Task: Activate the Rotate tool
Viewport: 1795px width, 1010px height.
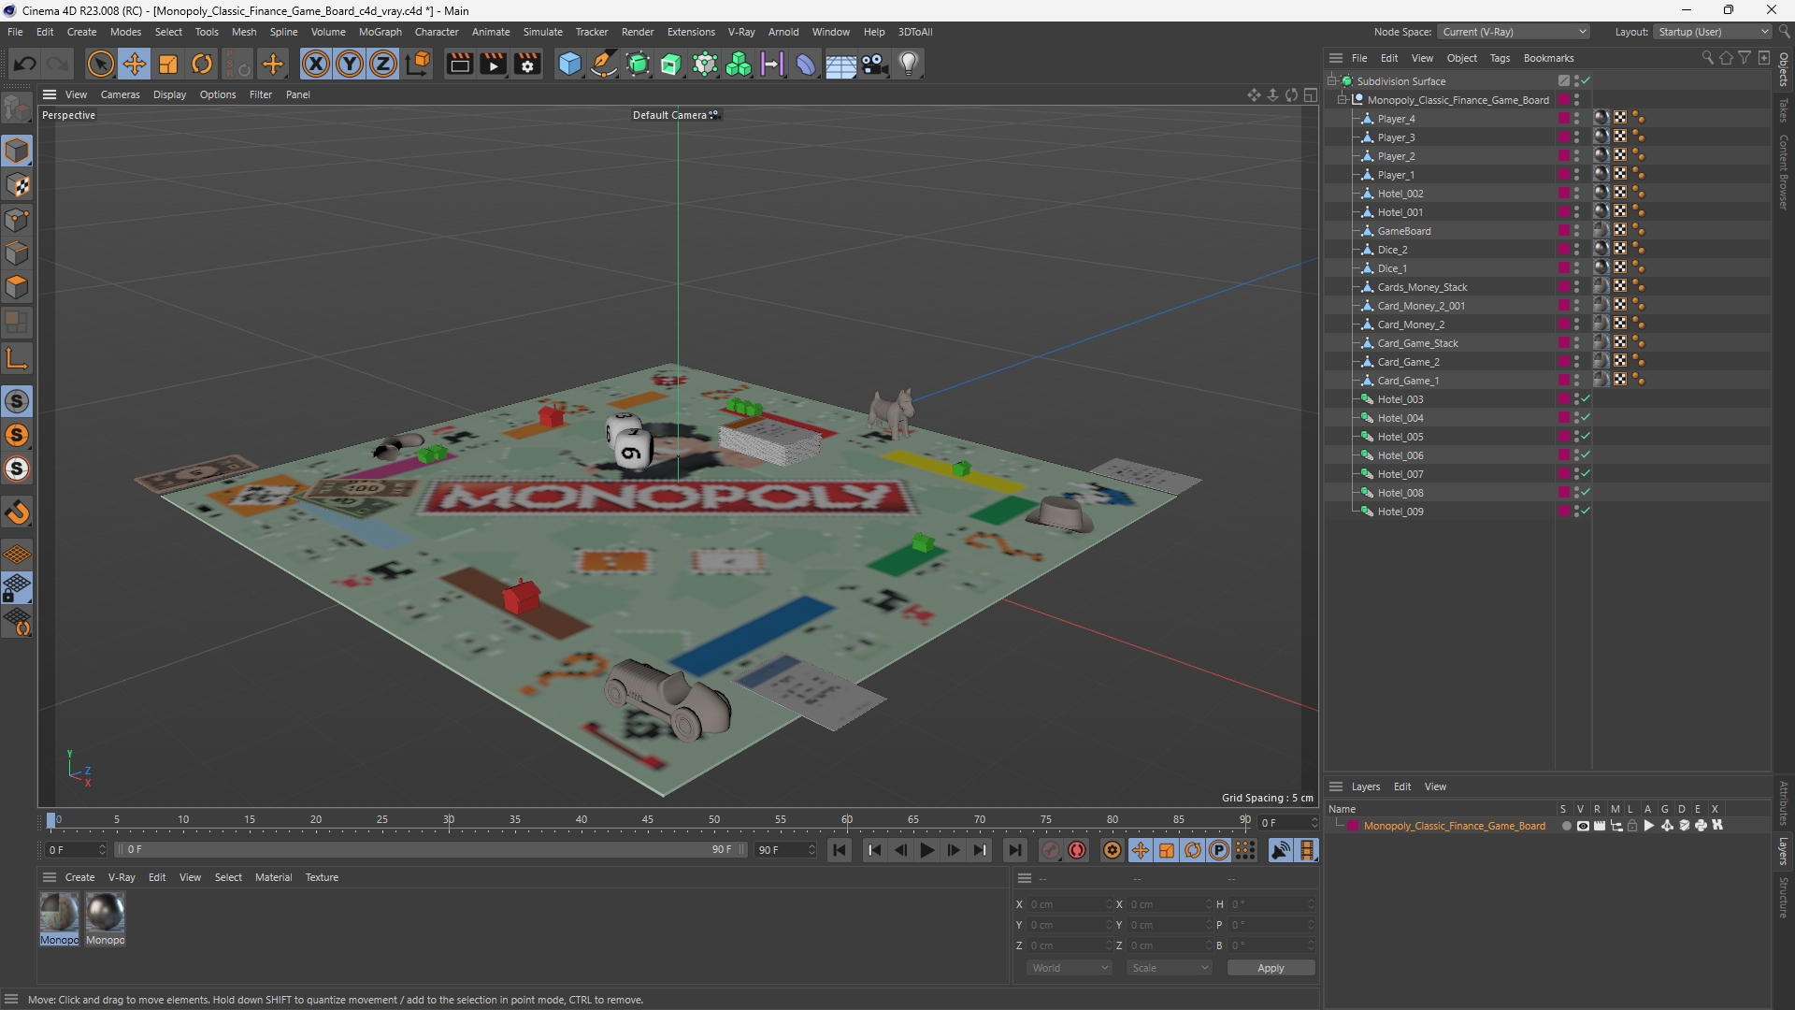Action: (x=202, y=64)
